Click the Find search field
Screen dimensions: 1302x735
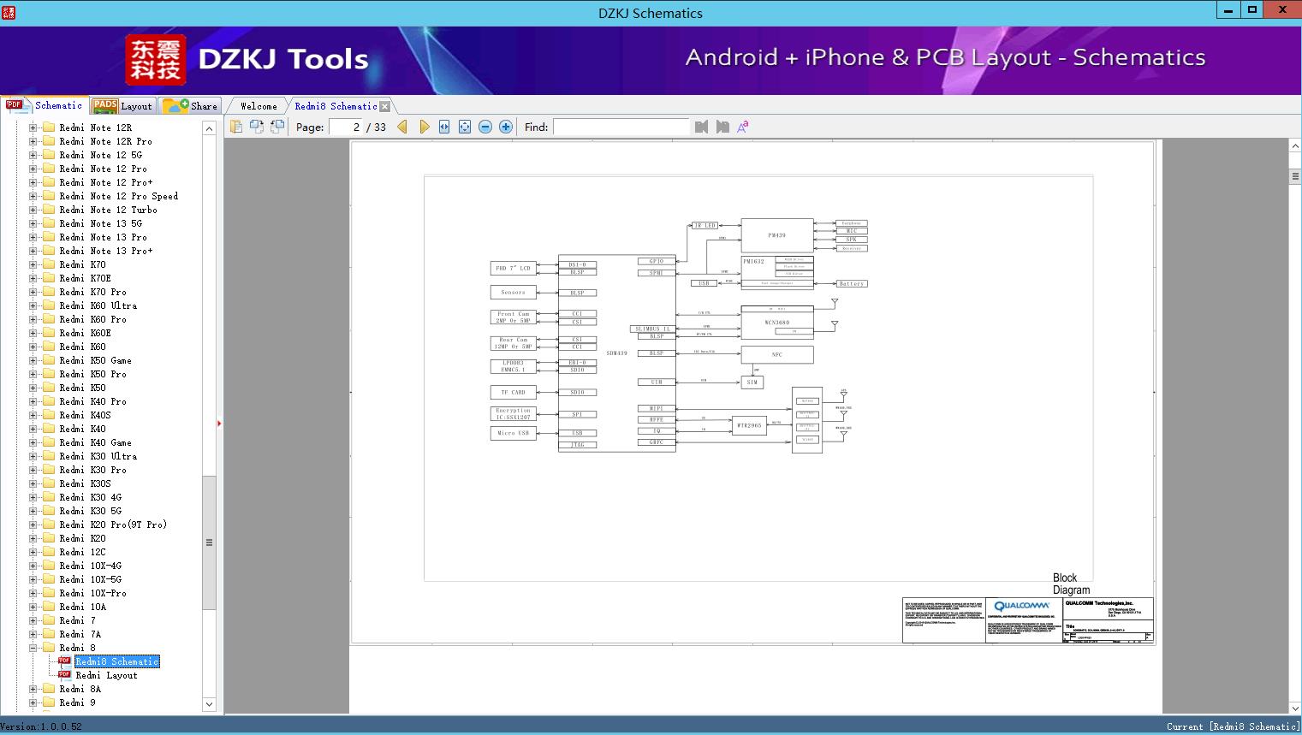click(621, 127)
